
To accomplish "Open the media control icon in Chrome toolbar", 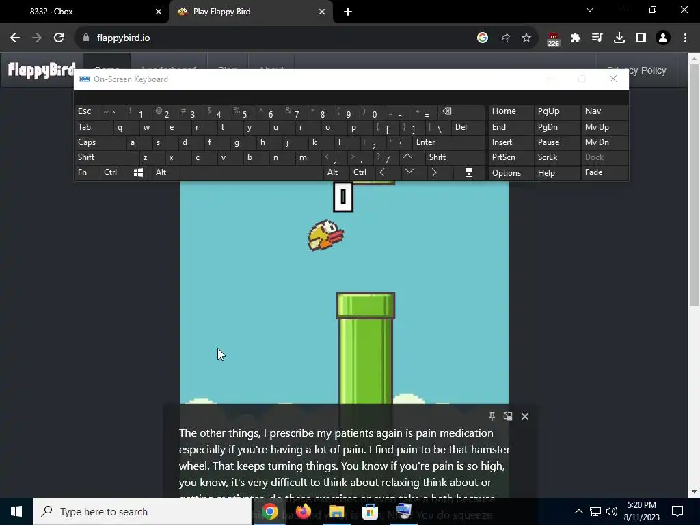I will [597, 38].
